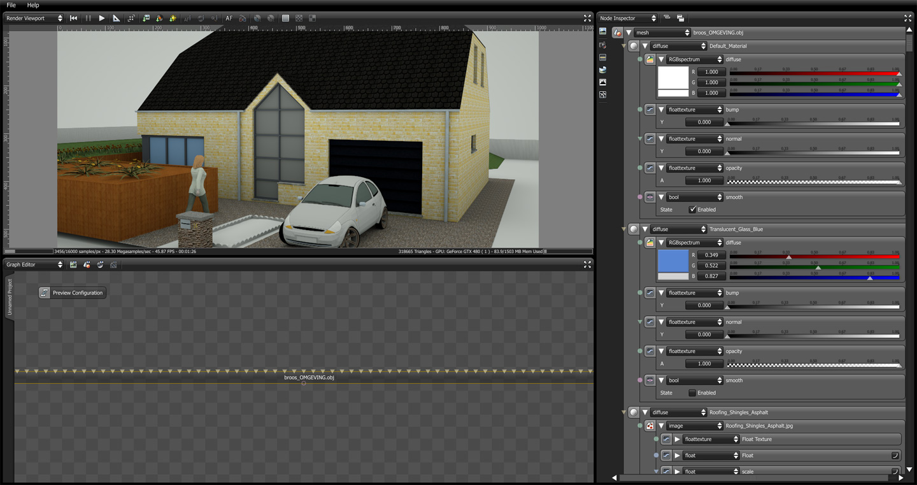Restart the render with the rewind icon
Image resolution: width=917 pixels, height=485 pixels.
pyautogui.click(x=74, y=18)
